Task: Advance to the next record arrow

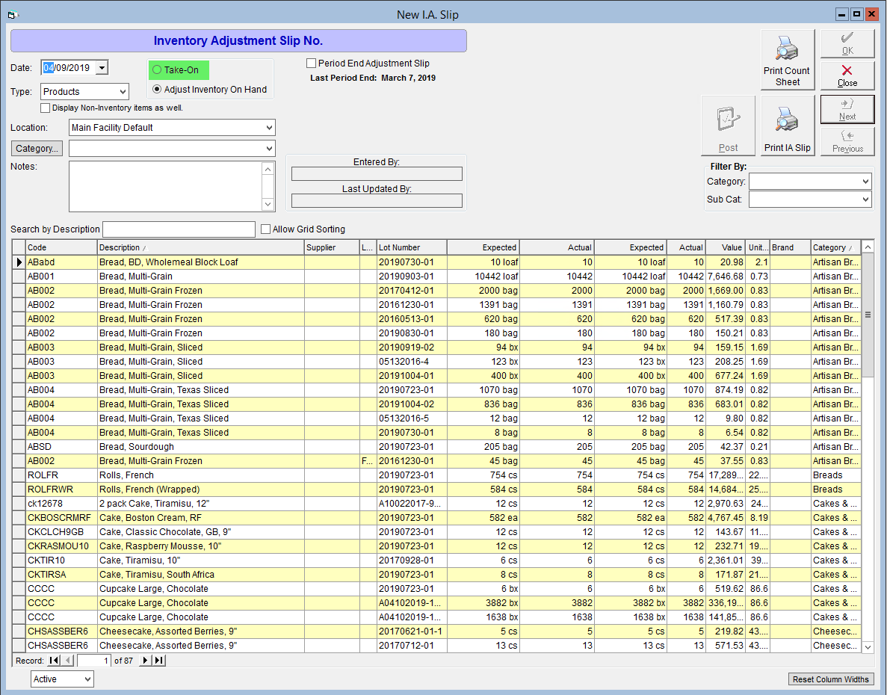Action: [146, 660]
